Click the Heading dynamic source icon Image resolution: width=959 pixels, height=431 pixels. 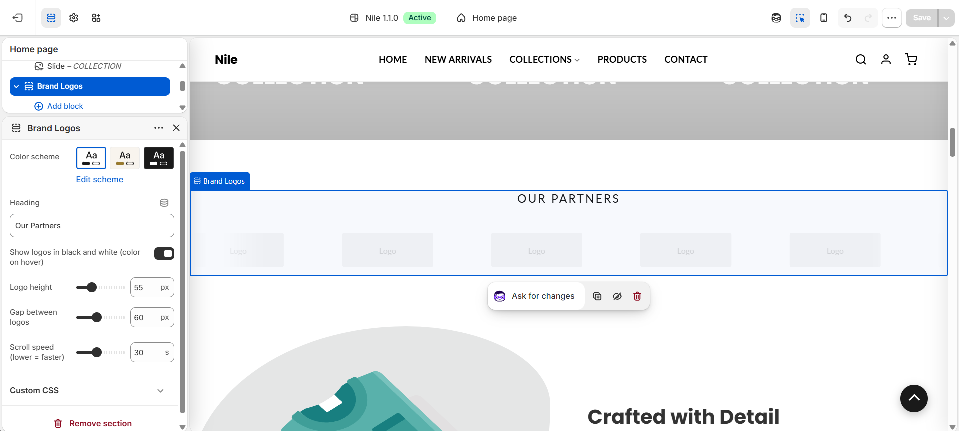(164, 203)
